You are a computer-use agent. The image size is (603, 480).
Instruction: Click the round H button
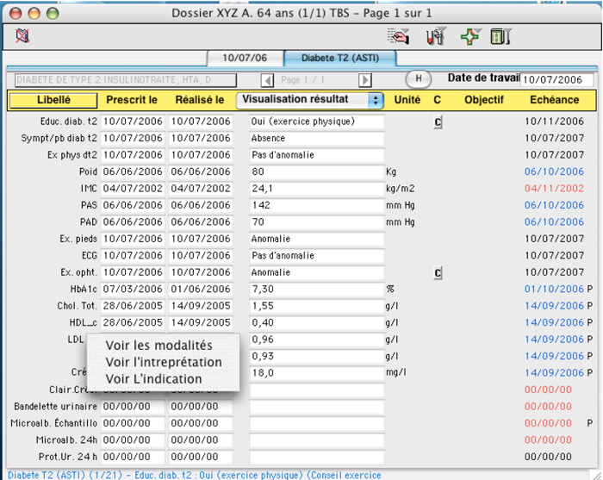419,78
